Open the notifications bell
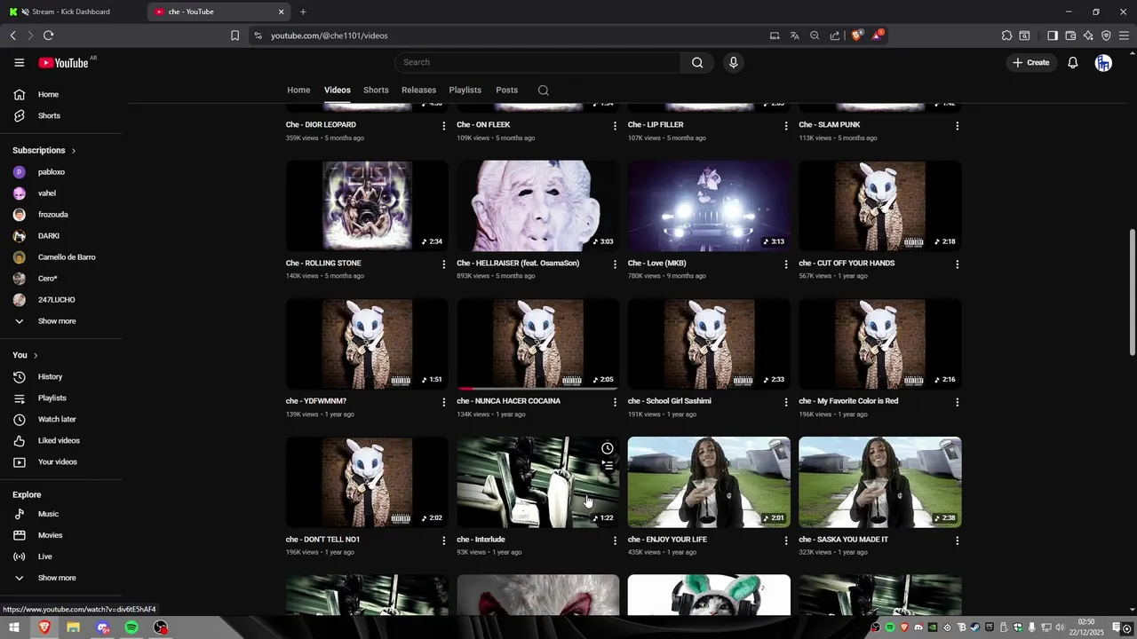This screenshot has width=1137, height=639. click(1073, 62)
